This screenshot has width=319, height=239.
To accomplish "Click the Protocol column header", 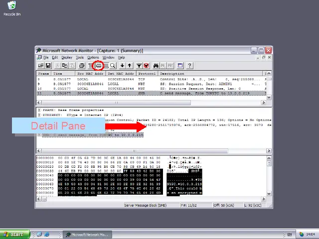I will (x=147, y=74).
